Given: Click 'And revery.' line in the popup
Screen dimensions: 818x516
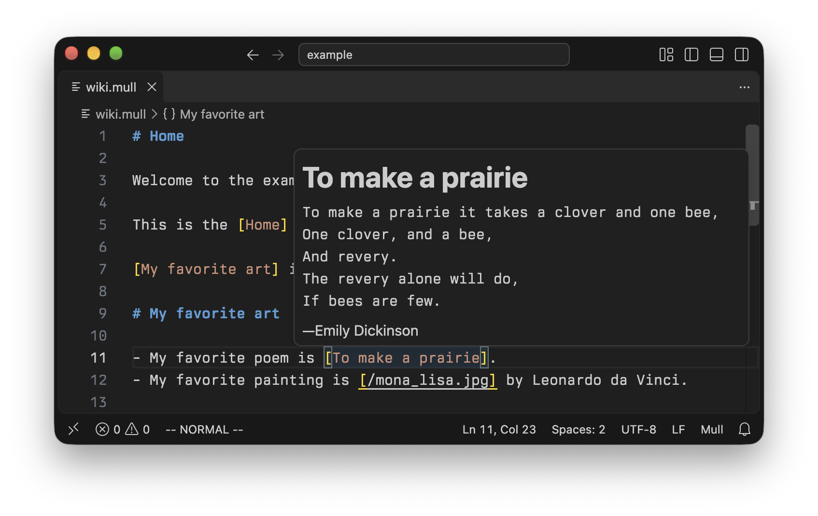Looking at the screenshot, I should click(x=350, y=257).
